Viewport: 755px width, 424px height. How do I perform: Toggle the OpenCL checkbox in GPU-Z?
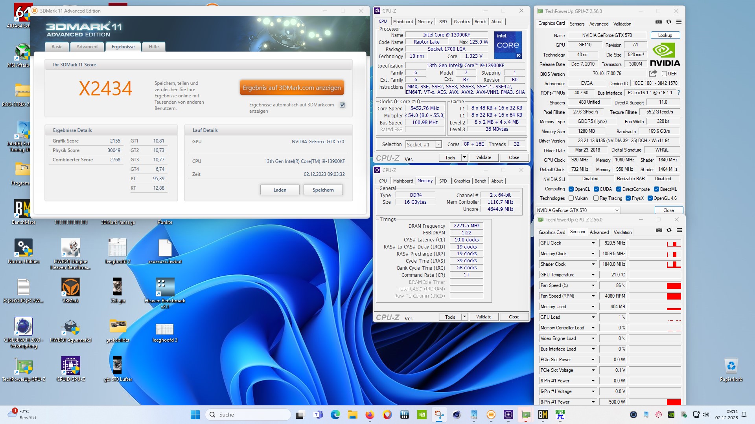pyautogui.click(x=571, y=189)
